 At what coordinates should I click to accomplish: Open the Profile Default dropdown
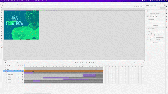(x=157, y=22)
